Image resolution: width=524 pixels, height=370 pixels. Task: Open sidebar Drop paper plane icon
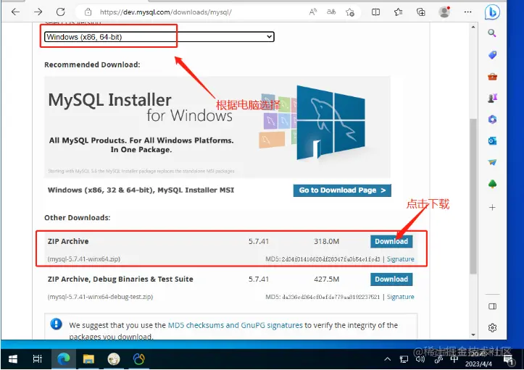(x=492, y=162)
